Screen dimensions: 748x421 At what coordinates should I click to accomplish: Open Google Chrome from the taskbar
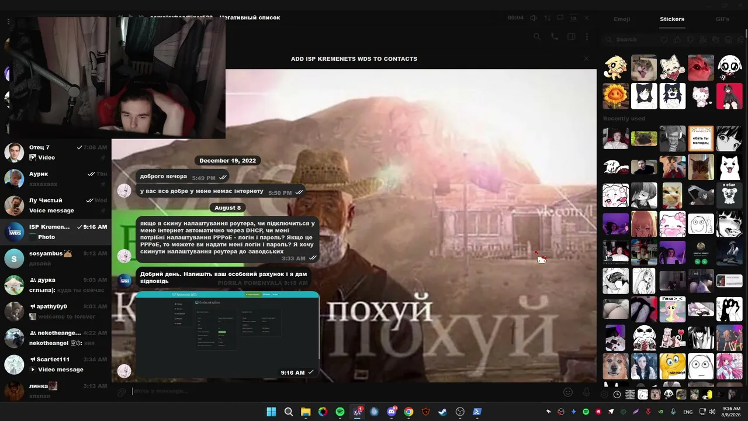(408, 412)
